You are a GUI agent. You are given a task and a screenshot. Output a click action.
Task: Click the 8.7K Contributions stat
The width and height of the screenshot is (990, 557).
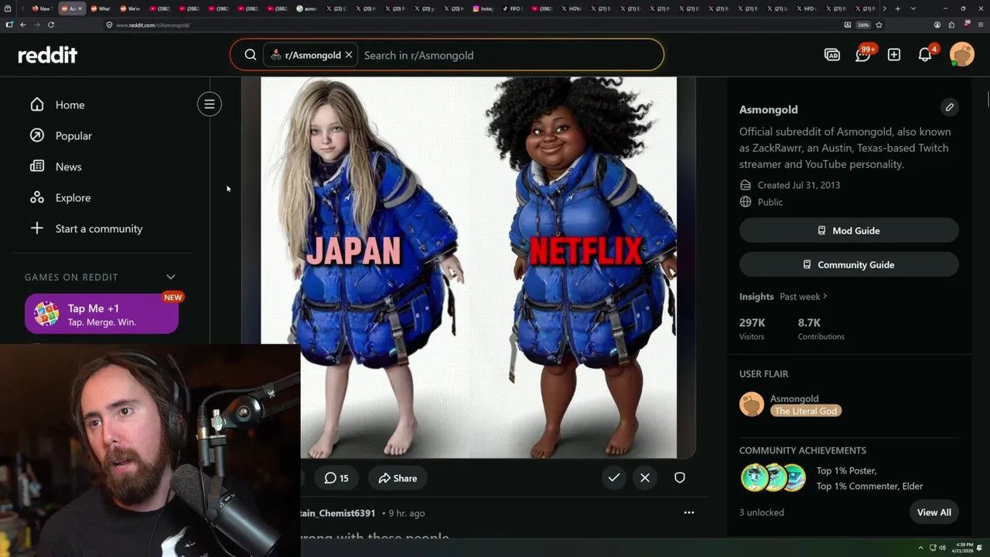821,329
